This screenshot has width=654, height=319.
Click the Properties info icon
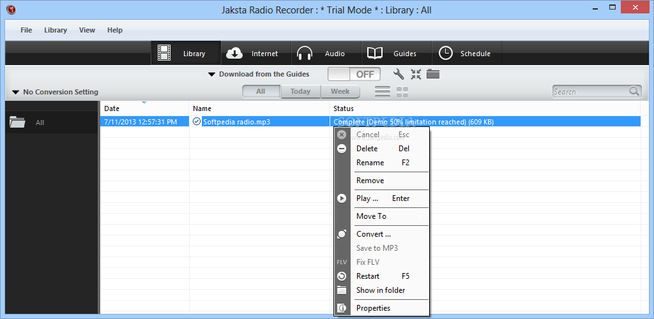(342, 308)
